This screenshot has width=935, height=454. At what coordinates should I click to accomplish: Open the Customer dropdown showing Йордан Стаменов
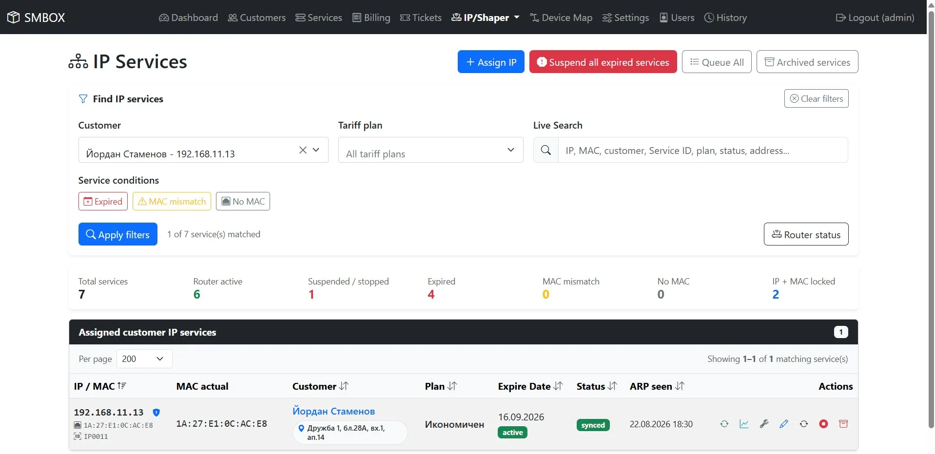pos(203,150)
